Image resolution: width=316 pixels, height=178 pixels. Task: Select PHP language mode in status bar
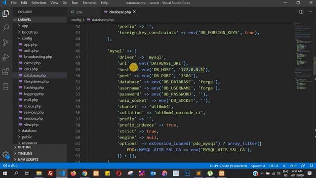(293, 166)
